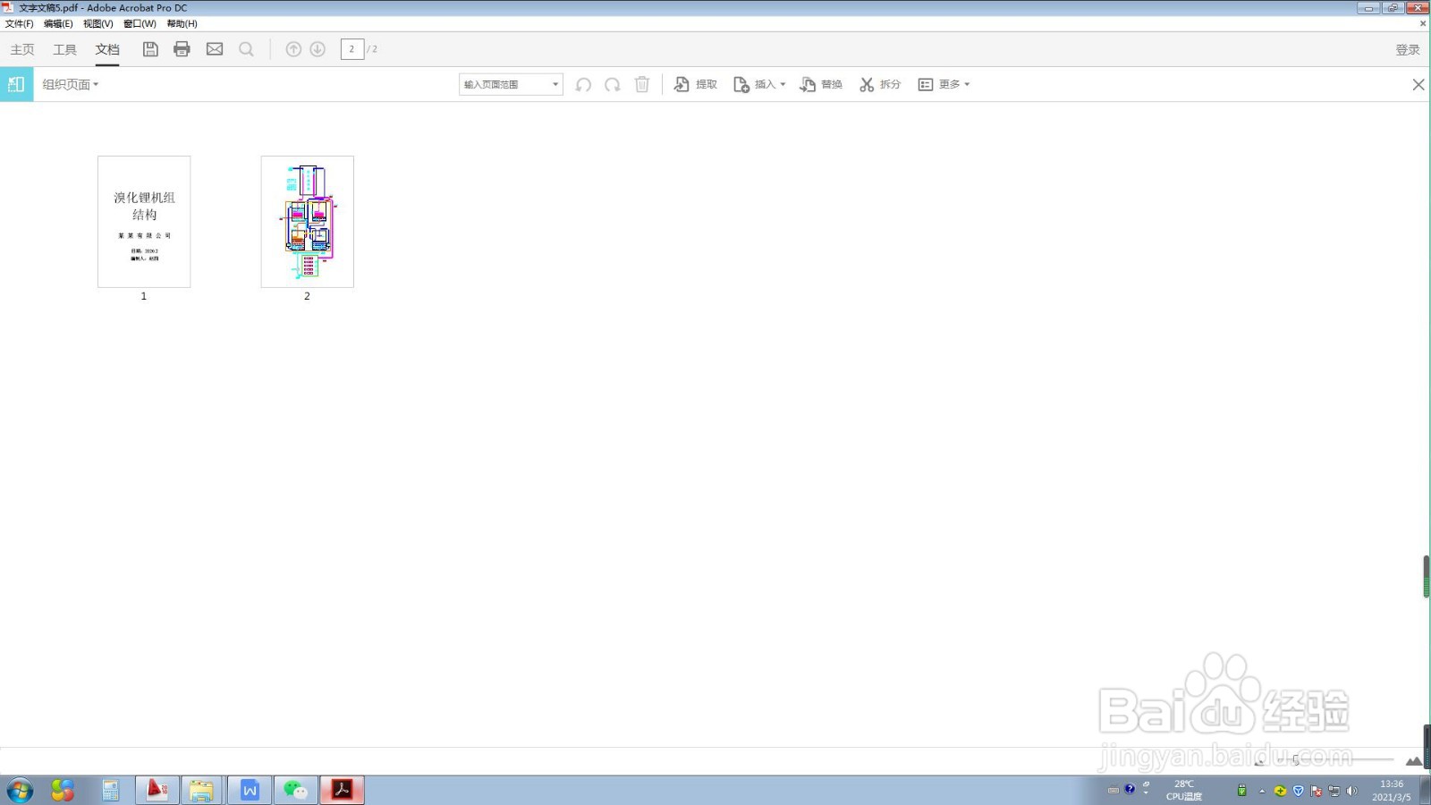Viewport: 1431px width, 805px height.
Task: Click large mountain icon to enlarge thumbnails
Action: [x=1414, y=761]
